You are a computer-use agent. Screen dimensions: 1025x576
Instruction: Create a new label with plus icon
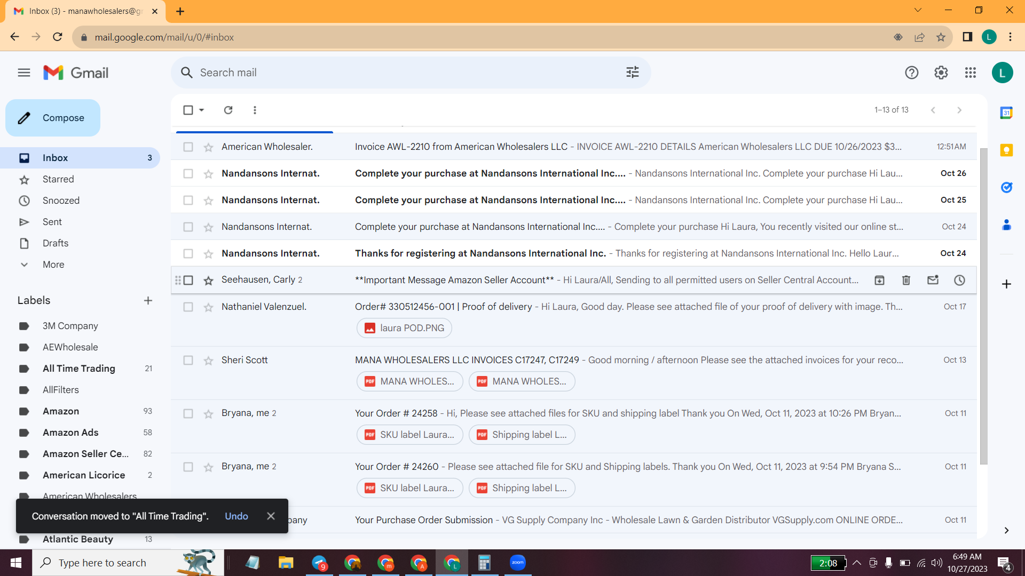[148, 300]
